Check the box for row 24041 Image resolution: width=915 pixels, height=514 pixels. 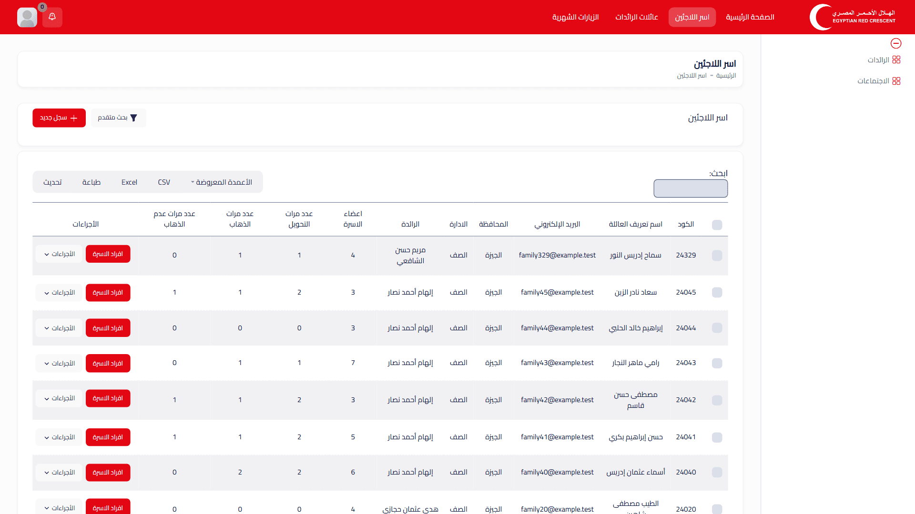717,437
